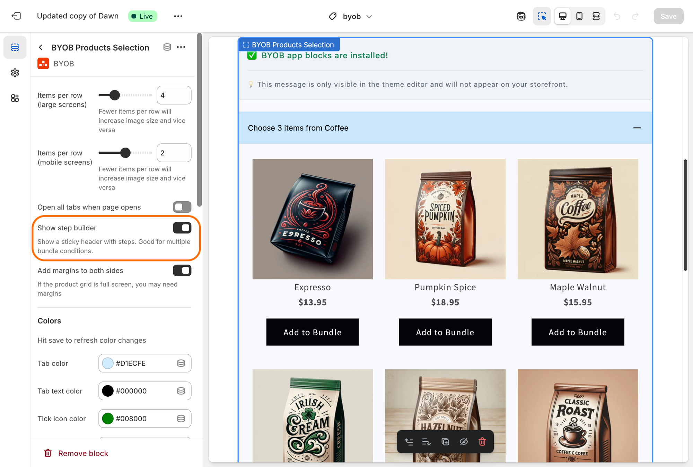Toggle the inspector selection tool icon
The height and width of the screenshot is (467, 693).
pyautogui.click(x=542, y=16)
